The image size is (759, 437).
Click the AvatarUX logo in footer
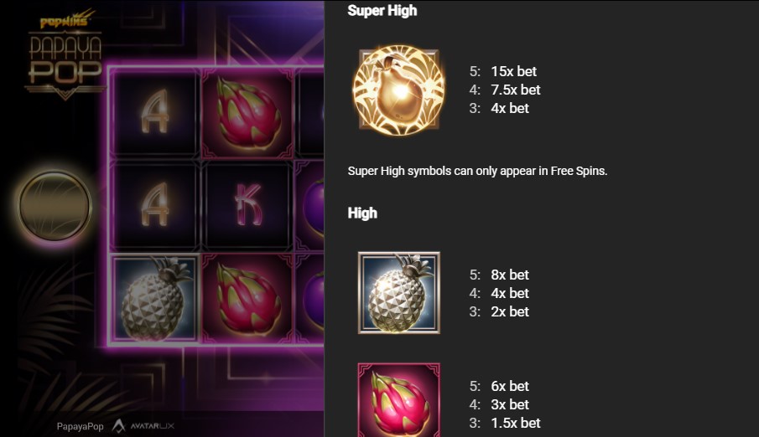point(143,426)
